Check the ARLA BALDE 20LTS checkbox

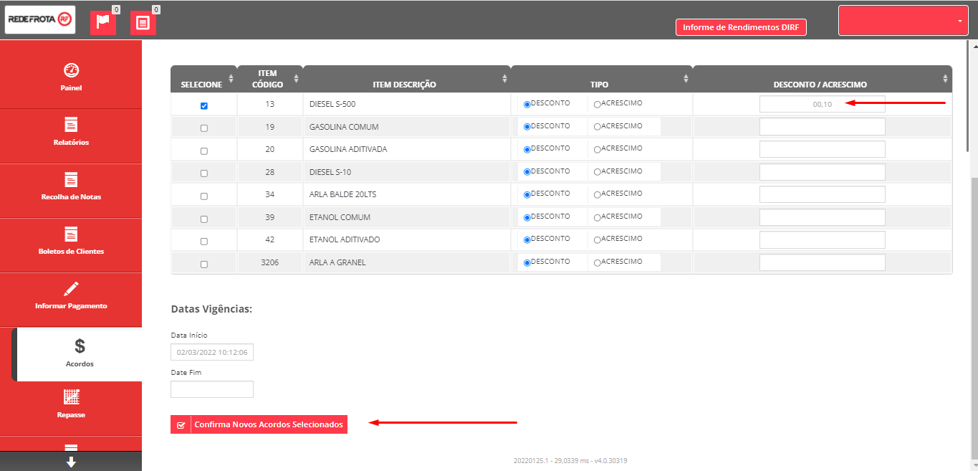click(204, 196)
